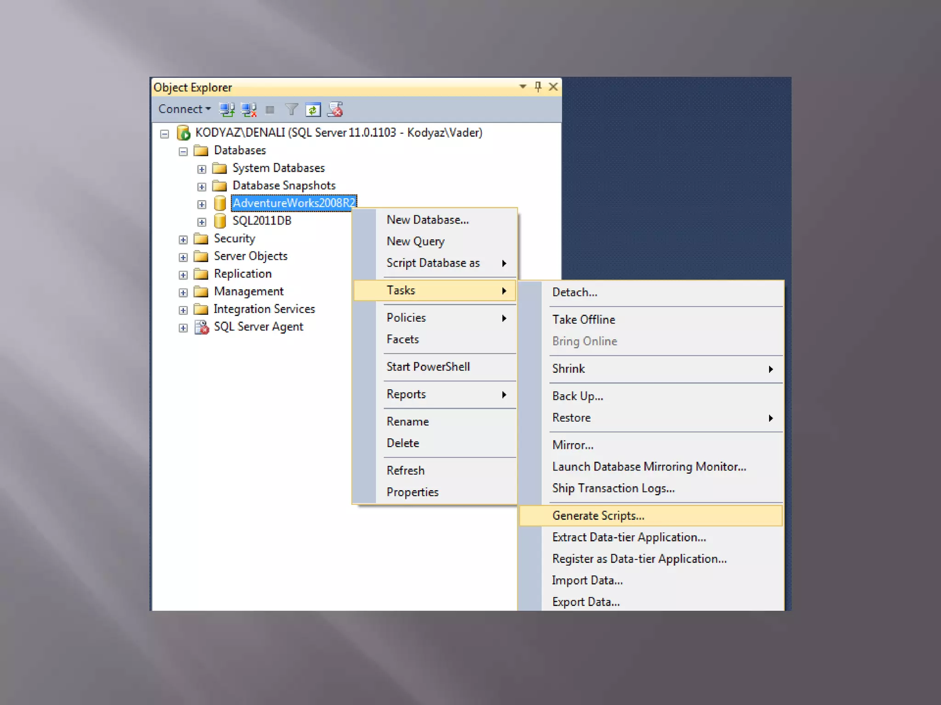This screenshot has width=941, height=705.
Task: Toggle the Object Explorer auto-hide pin
Action: (538, 87)
